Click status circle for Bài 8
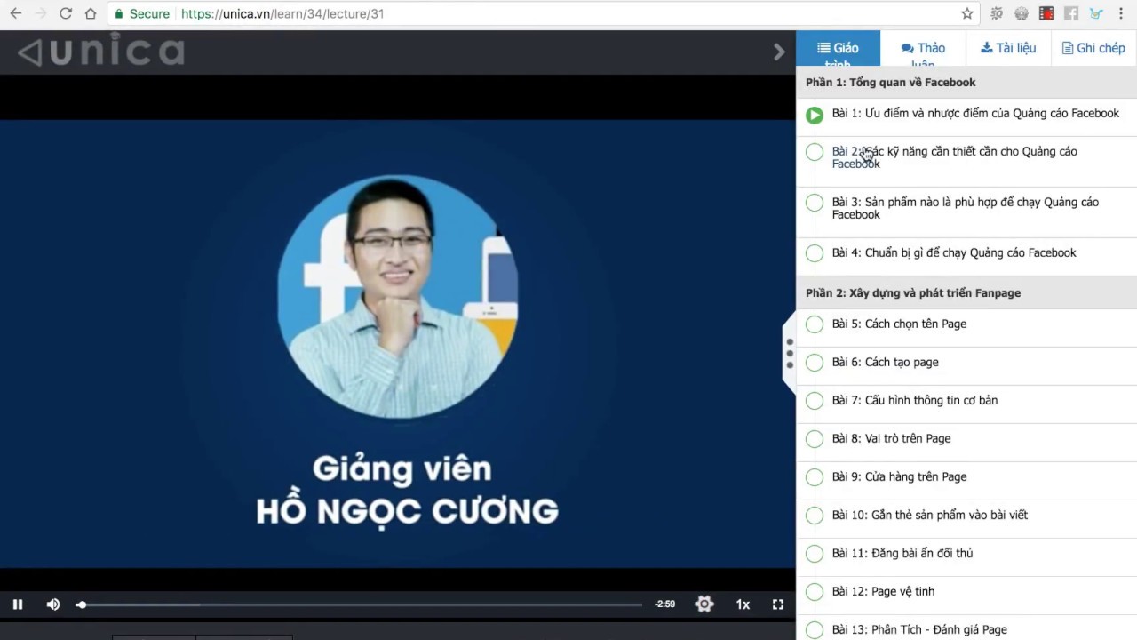The image size is (1137, 640). point(815,439)
